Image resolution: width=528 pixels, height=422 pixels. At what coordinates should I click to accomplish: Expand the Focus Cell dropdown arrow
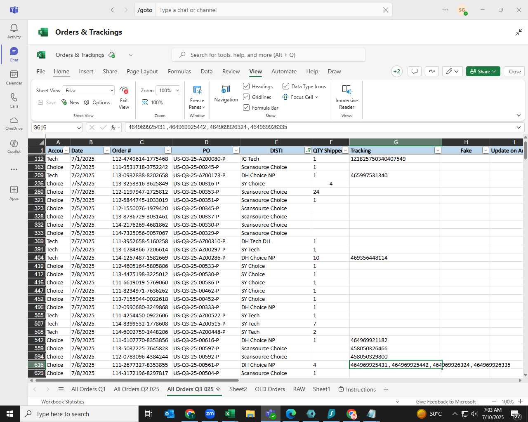[316, 97]
